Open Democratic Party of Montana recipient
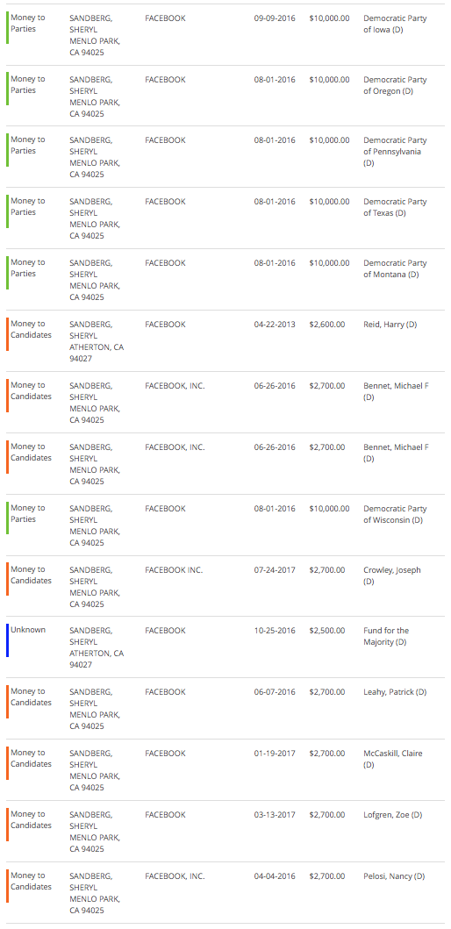Image resolution: width=451 pixels, height=929 pixels. point(395,269)
